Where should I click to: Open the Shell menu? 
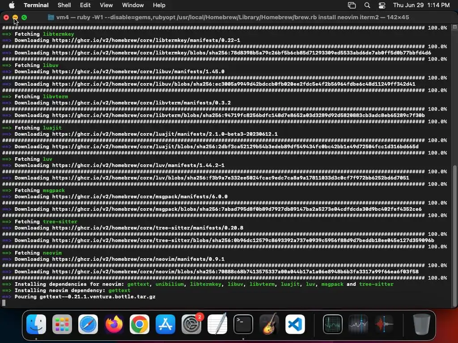pos(64,5)
